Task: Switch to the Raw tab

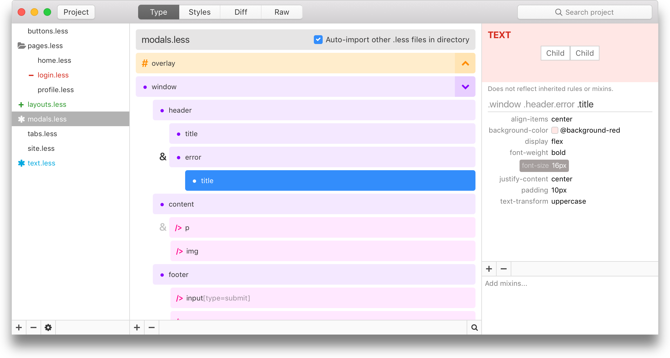Action: tap(282, 12)
